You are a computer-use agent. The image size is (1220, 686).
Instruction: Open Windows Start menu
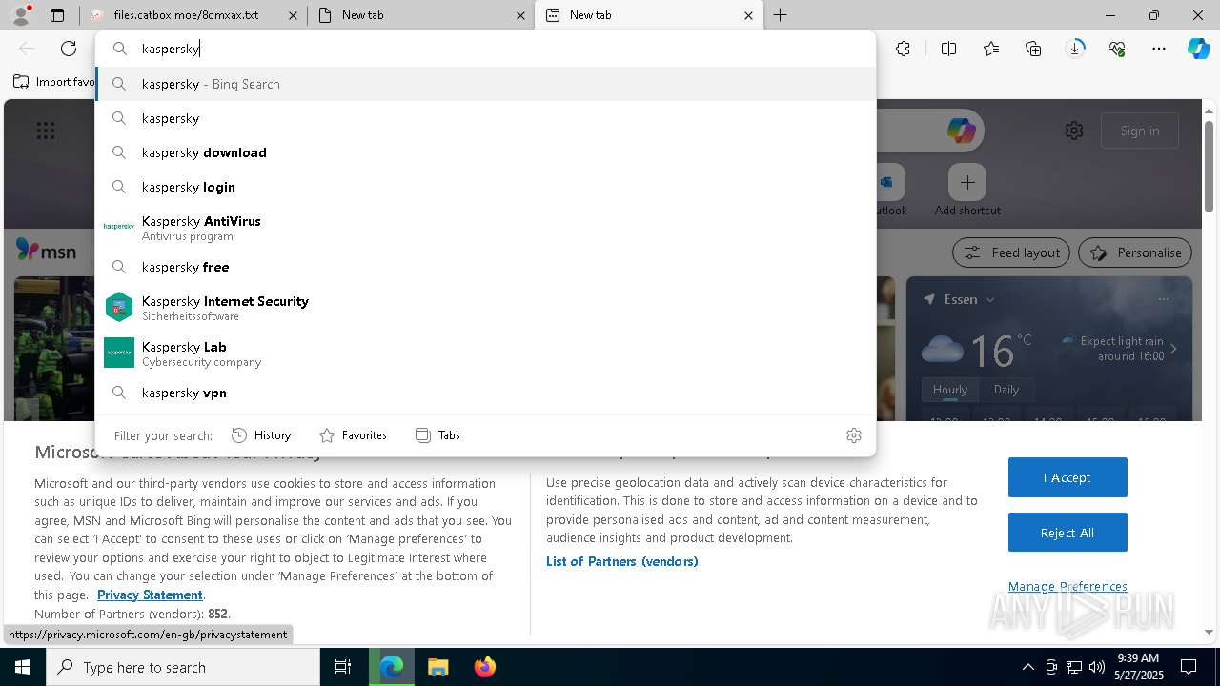(x=23, y=667)
